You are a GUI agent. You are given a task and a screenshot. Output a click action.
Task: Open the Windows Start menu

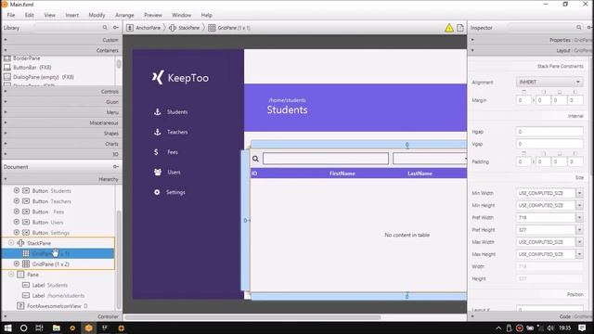(7, 328)
